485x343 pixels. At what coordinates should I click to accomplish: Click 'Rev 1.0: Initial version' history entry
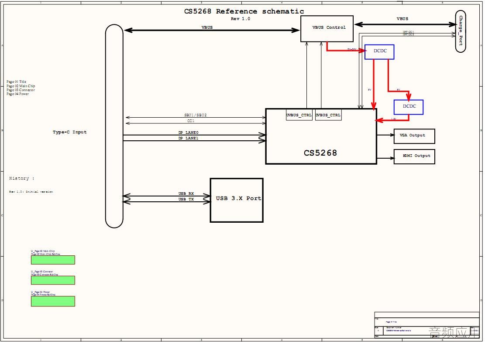(31, 192)
